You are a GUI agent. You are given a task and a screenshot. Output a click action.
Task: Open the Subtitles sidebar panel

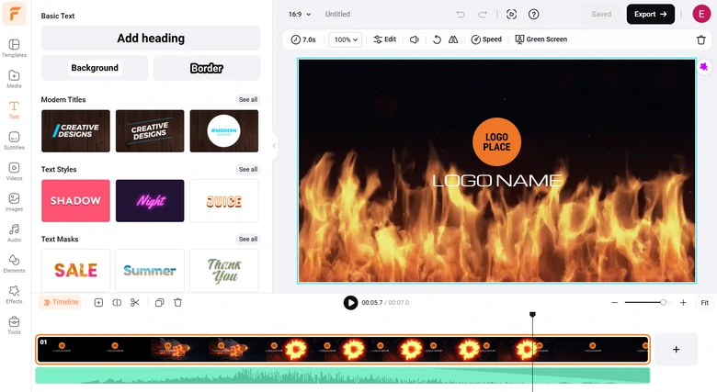coord(14,140)
